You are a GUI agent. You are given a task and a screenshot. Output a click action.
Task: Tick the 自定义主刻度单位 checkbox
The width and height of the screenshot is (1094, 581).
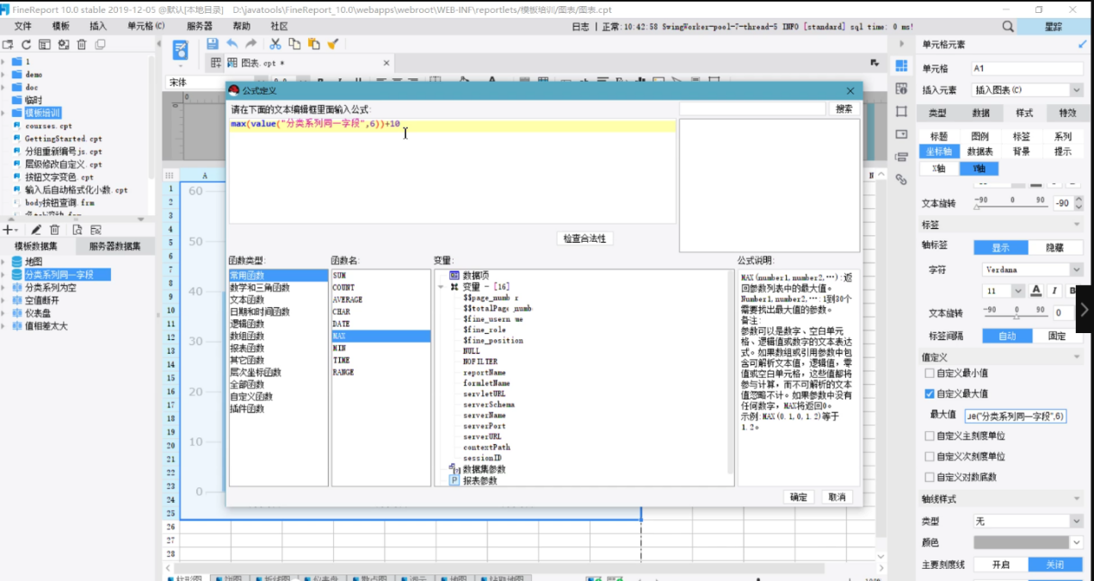click(x=929, y=436)
